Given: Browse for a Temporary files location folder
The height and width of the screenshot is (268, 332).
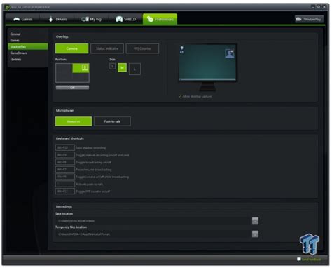Looking at the screenshot, I should [255, 234].
